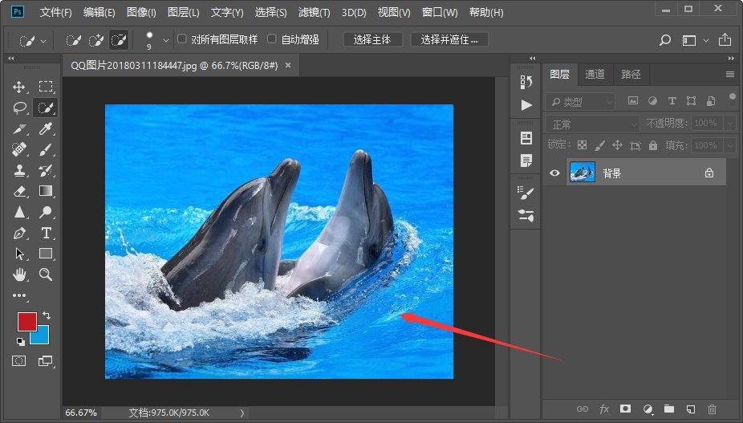Toggle adjustment layer filter icon
Viewport: 743px width, 423px height.
[x=652, y=100]
